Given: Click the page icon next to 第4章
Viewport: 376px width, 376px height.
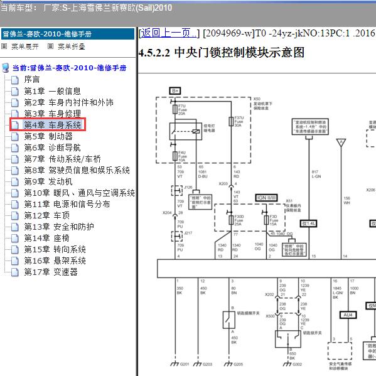Looking at the screenshot, I should (15, 125).
